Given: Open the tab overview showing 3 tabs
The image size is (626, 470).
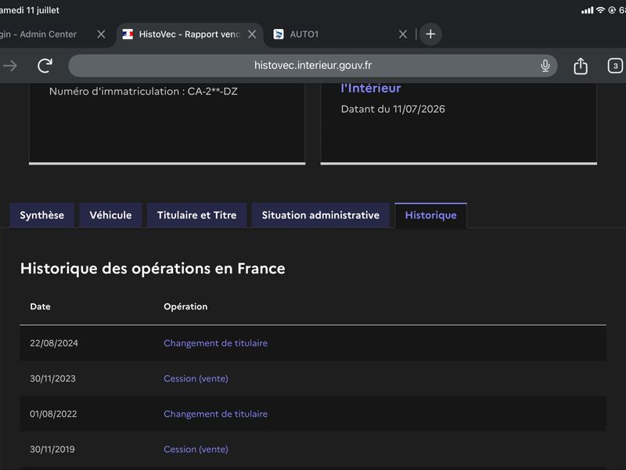Looking at the screenshot, I should point(615,66).
